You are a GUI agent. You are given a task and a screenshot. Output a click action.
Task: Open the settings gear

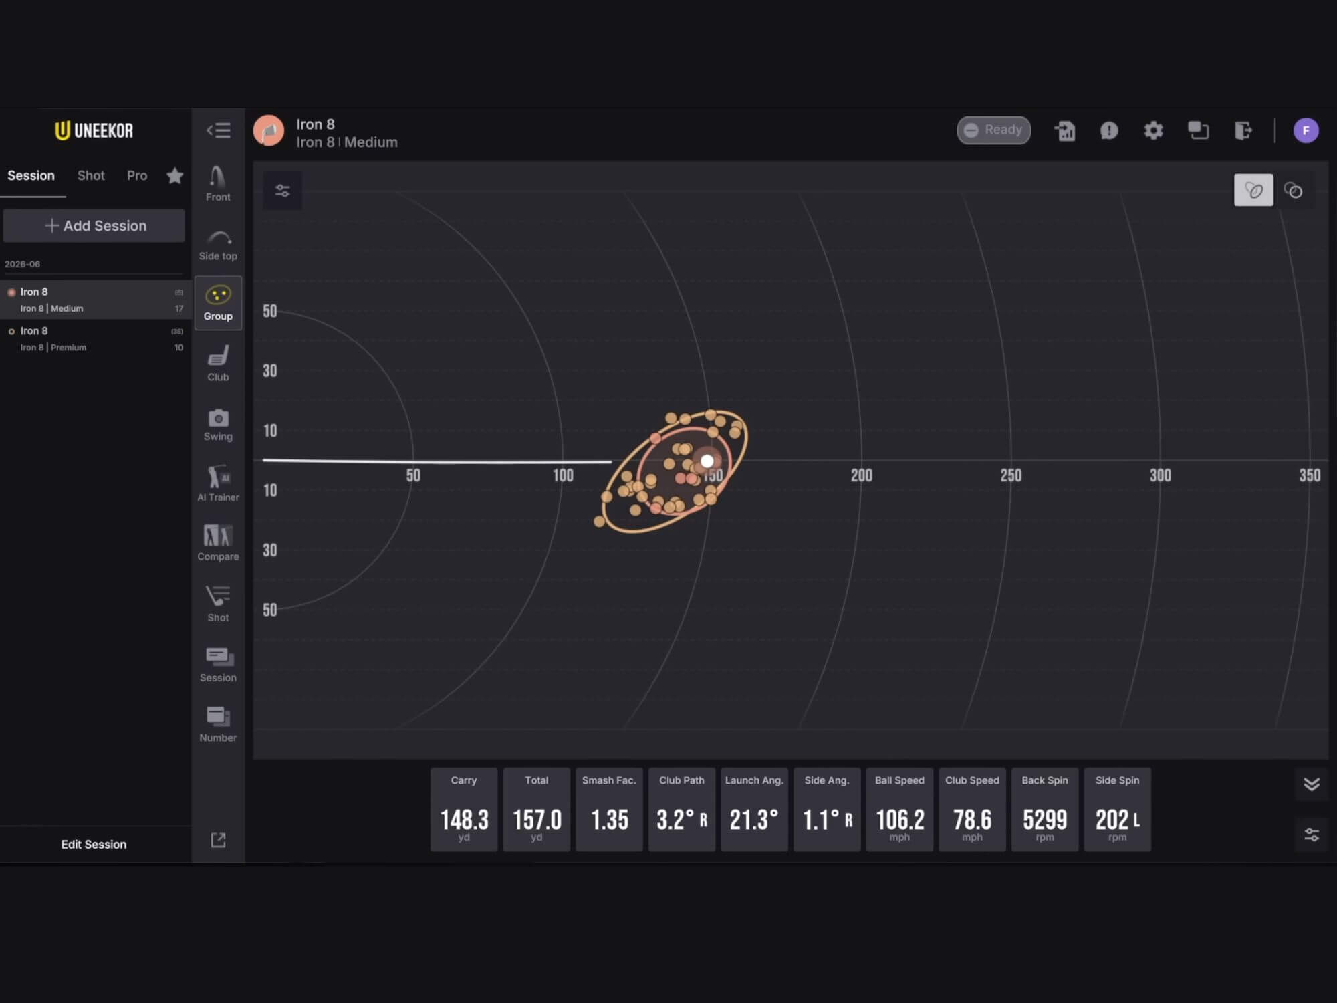[1153, 130]
